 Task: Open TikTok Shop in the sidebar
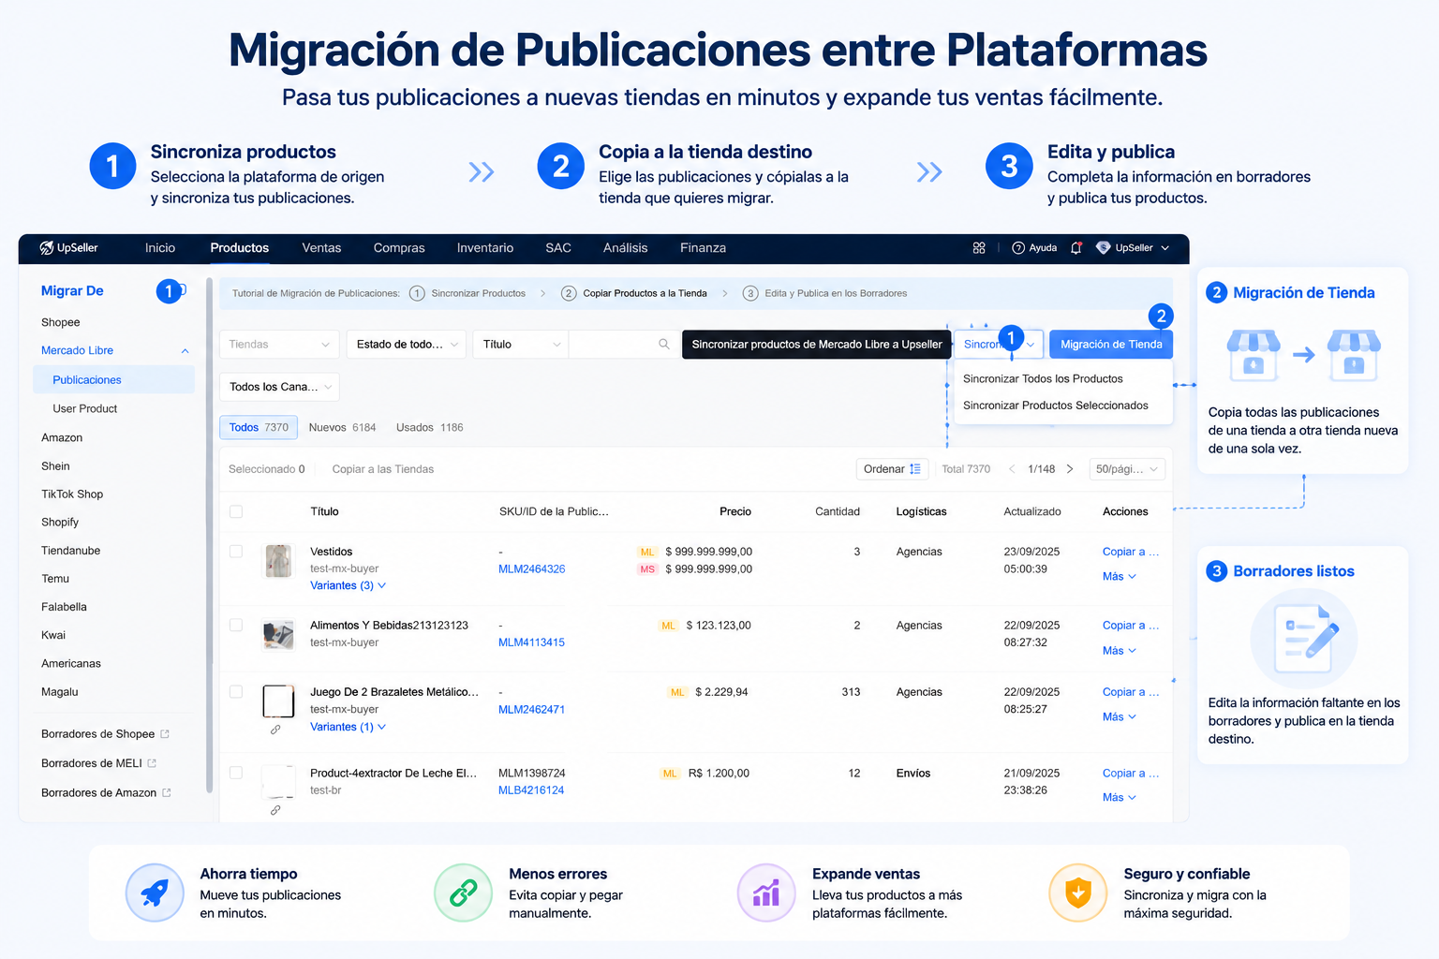(x=72, y=494)
